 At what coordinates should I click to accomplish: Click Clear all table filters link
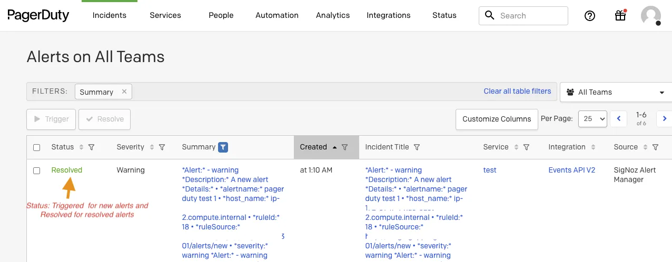517,91
